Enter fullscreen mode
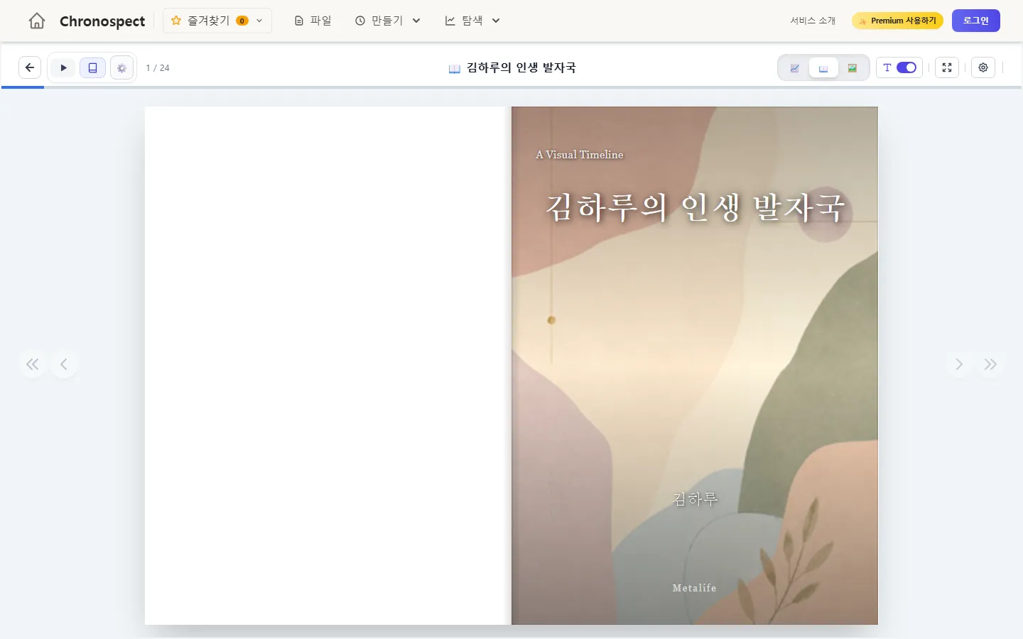 click(947, 67)
